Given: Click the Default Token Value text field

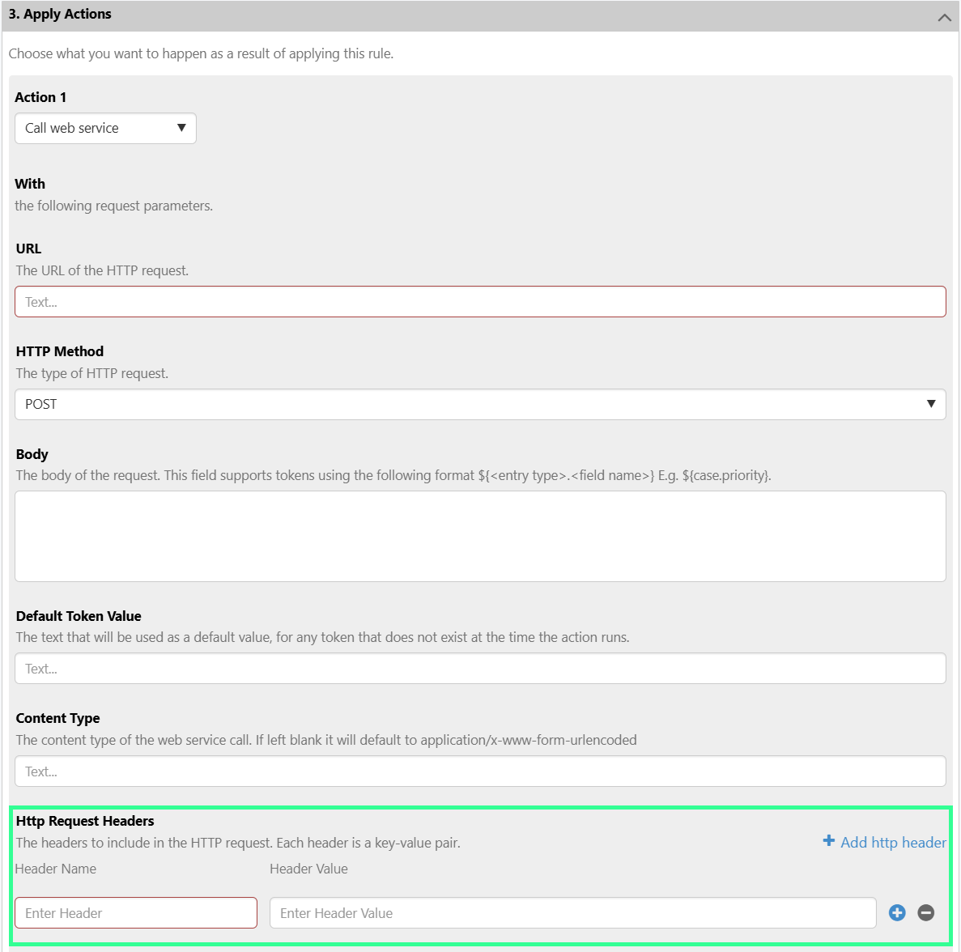Looking at the screenshot, I should [480, 668].
